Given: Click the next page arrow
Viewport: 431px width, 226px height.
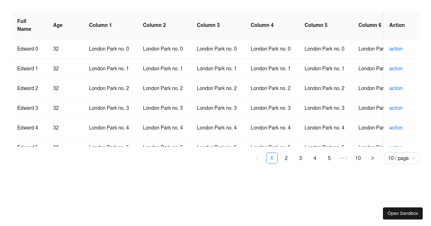Looking at the screenshot, I should [x=372, y=158].
